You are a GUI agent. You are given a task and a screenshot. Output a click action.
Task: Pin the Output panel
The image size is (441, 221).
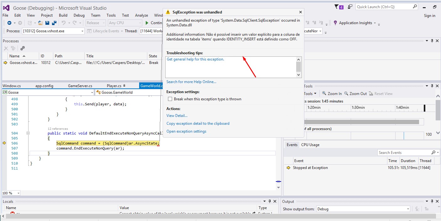click(x=432, y=202)
